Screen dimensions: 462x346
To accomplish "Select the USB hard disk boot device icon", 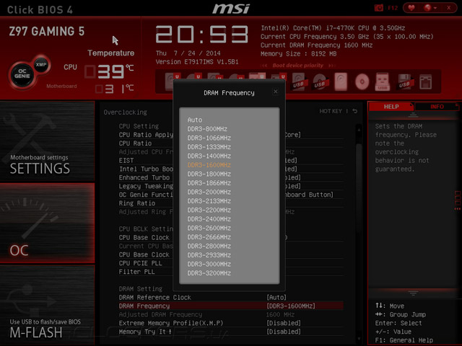I will 298,81.
